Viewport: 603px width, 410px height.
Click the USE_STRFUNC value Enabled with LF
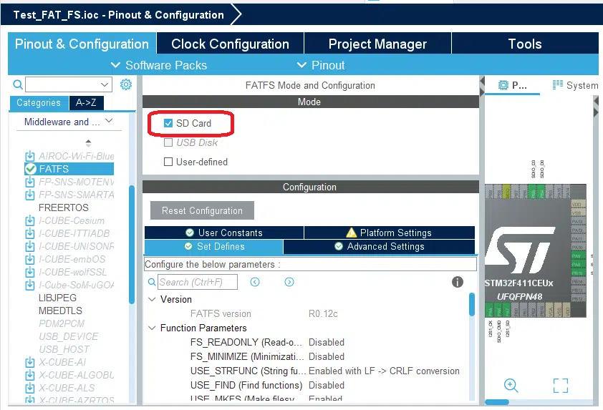384,371
